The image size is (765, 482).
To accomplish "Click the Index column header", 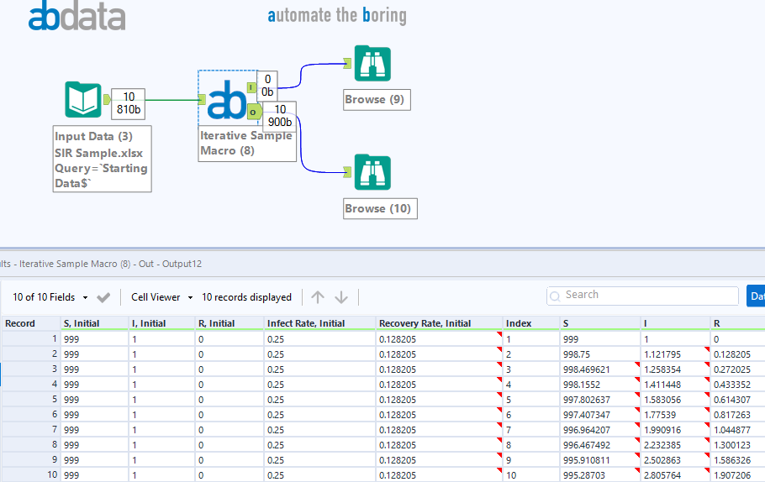I will point(531,323).
